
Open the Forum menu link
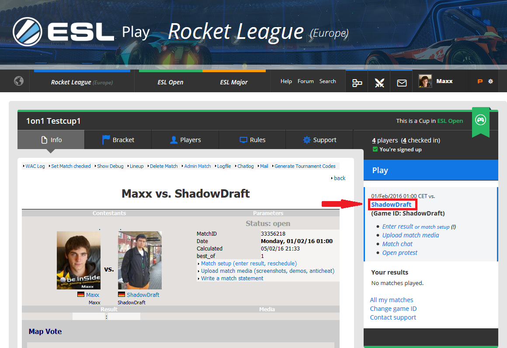(306, 81)
